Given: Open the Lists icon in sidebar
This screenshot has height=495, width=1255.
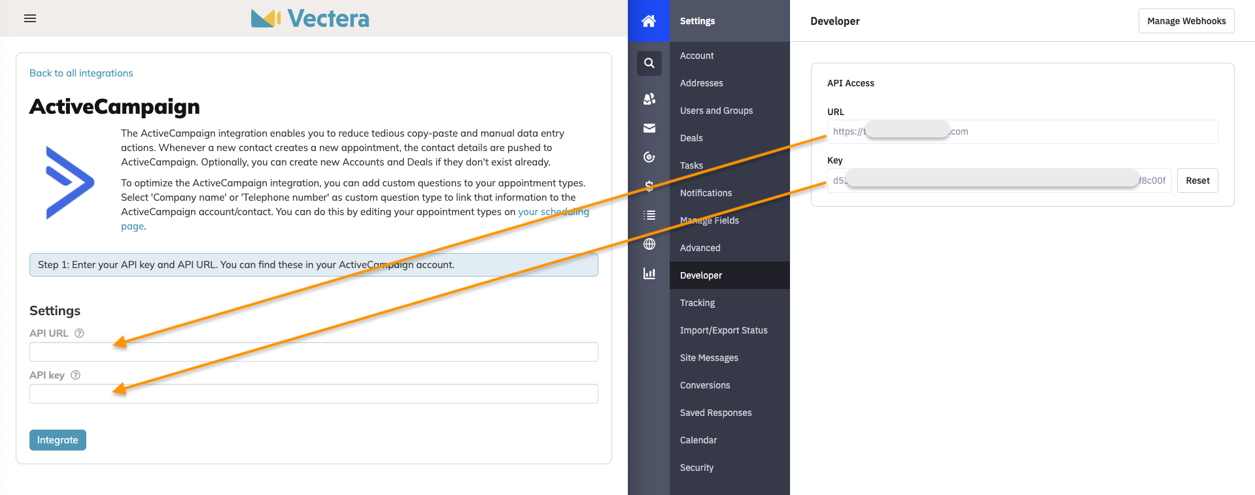Looking at the screenshot, I should coord(649,215).
